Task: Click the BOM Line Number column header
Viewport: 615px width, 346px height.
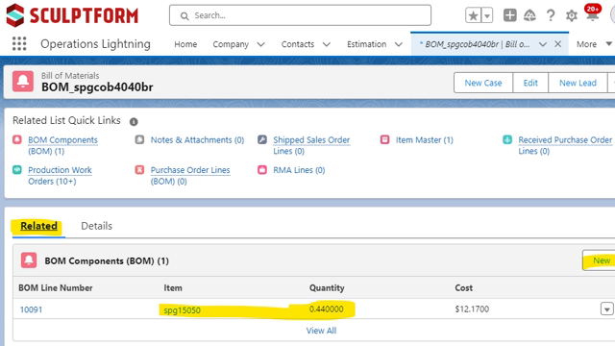Action: point(56,288)
